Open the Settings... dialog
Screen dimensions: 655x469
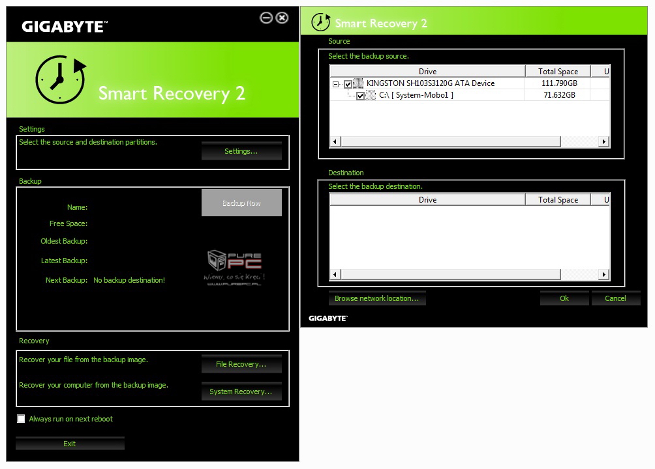pos(241,151)
